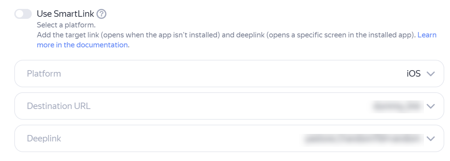Click the empty middle of Destination URL field
The width and height of the screenshot is (450, 161).
point(229,106)
